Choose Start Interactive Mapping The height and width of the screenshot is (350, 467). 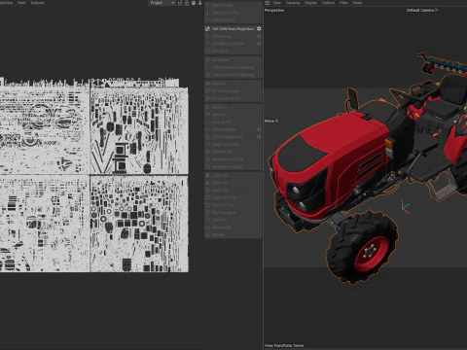tap(233, 67)
